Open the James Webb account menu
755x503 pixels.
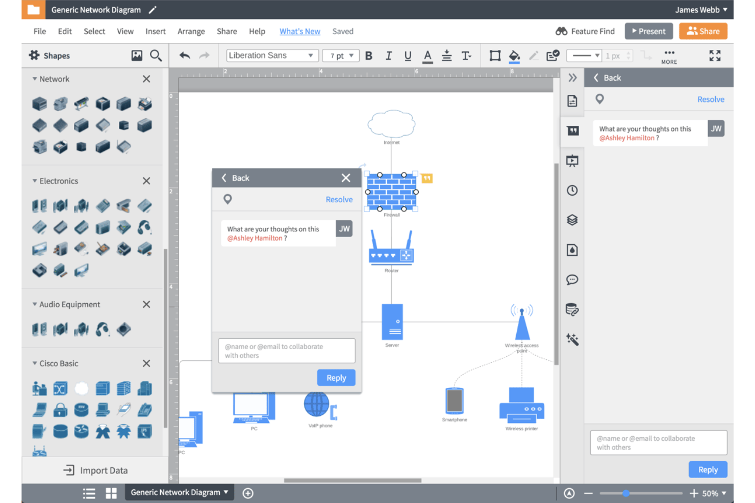(x=701, y=10)
